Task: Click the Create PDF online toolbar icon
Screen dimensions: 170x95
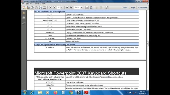Action: (x=24, y=8)
